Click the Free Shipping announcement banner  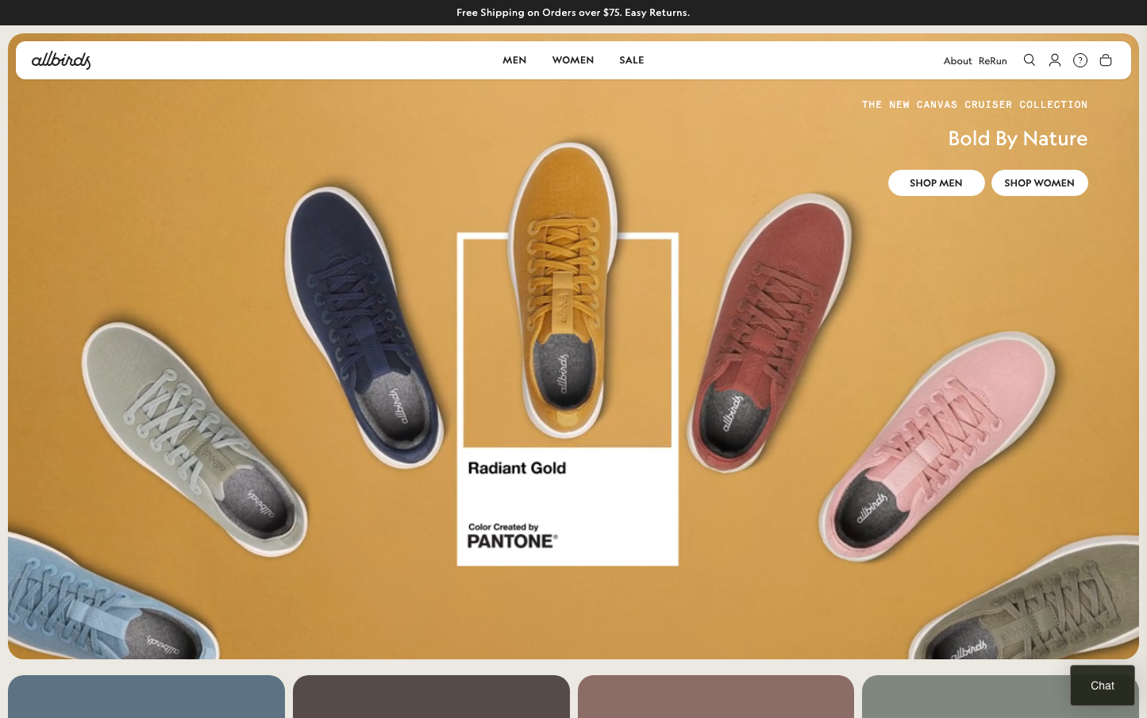[573, 13]
